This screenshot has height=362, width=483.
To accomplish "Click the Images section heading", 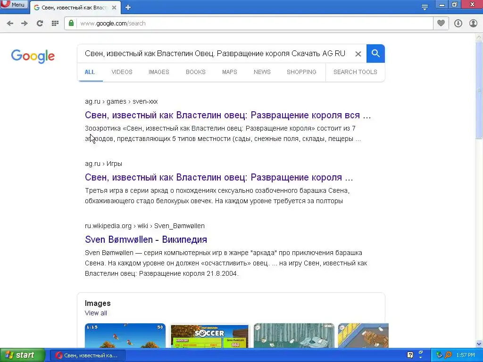I will (98, 303).
